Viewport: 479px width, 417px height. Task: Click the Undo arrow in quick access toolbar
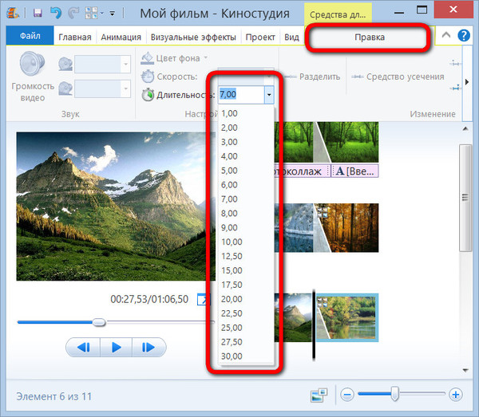pos(56,14)
